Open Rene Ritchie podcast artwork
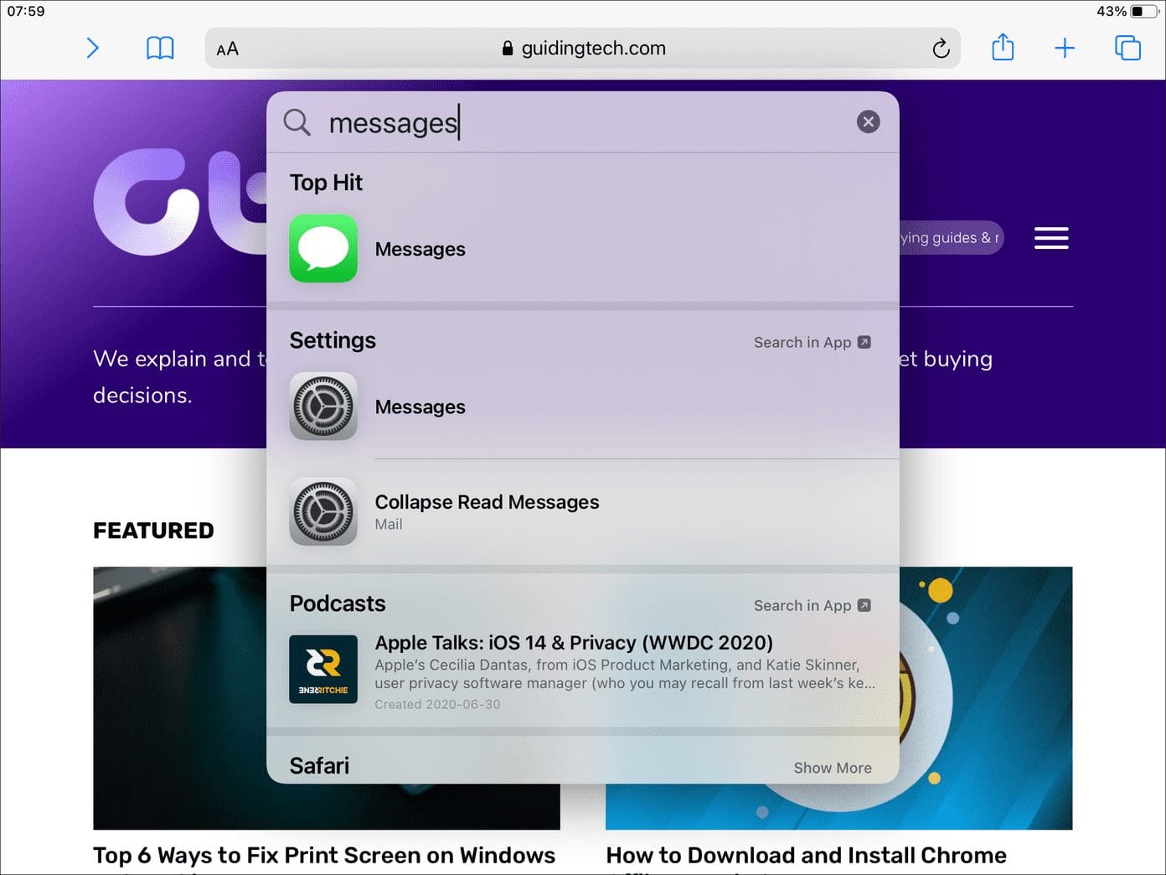 coord(323,670)
